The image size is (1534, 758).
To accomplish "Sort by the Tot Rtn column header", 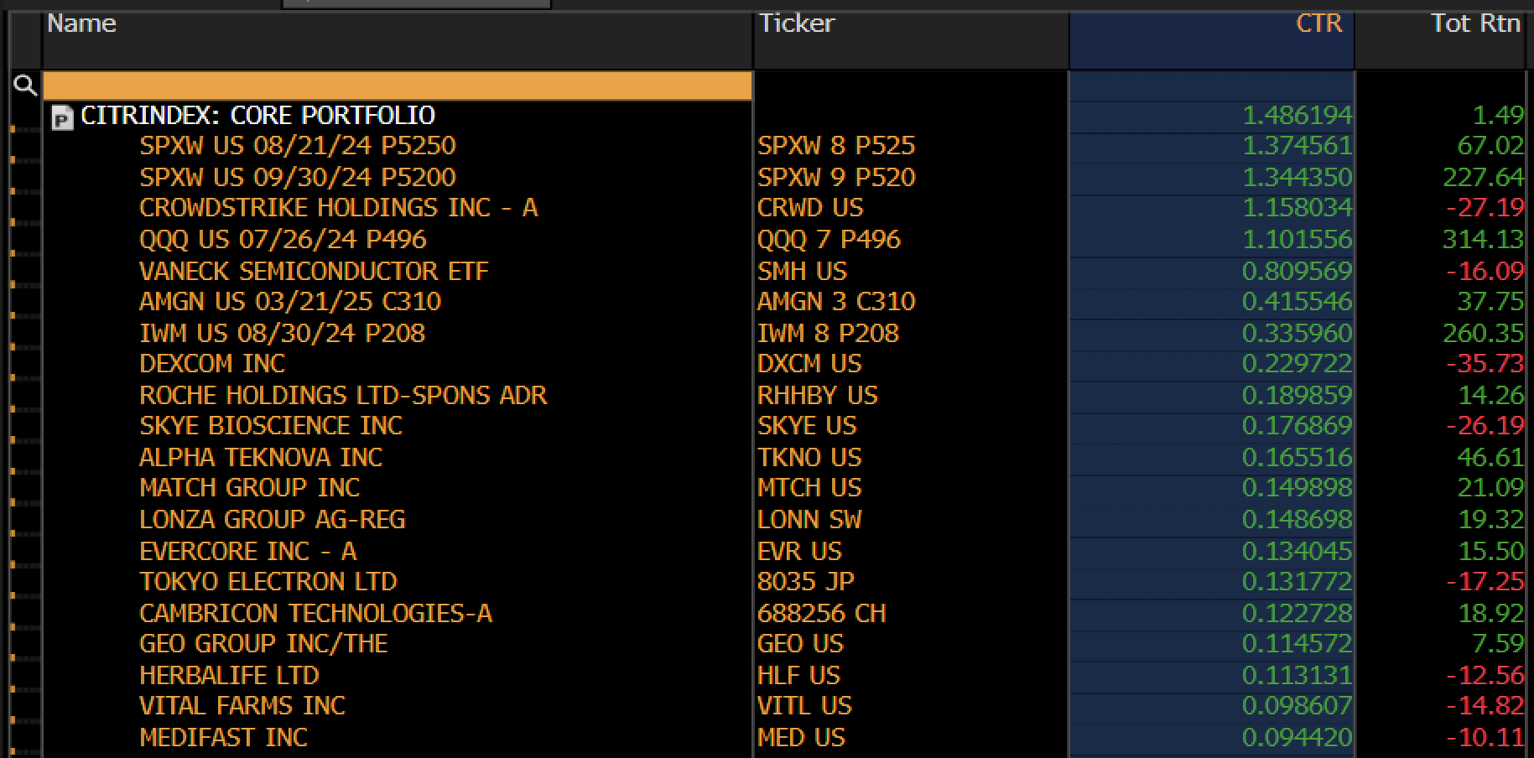I will (x=1475, y=23).
